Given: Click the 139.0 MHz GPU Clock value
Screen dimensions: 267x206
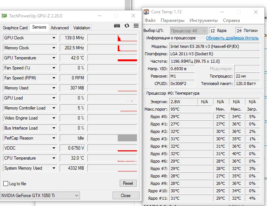Looking at the screenshot, I should [72, 38].
